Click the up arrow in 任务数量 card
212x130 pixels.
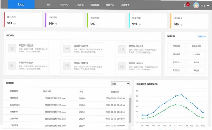(x=181, y=25)
